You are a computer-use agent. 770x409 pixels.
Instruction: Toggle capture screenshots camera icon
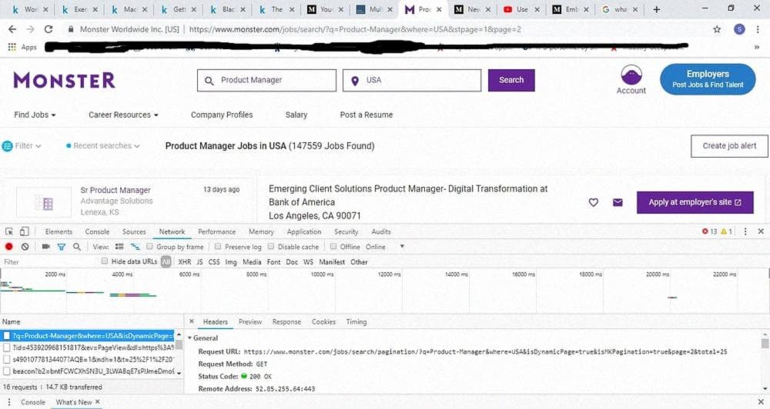click(45, 247)
